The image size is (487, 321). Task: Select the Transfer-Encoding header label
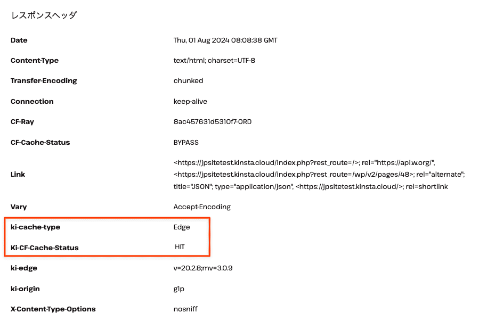[44, 81]
